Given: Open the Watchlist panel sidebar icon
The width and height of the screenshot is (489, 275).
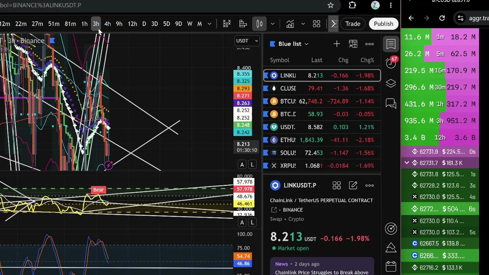Looking at the screenshot, I should [391, 44].
